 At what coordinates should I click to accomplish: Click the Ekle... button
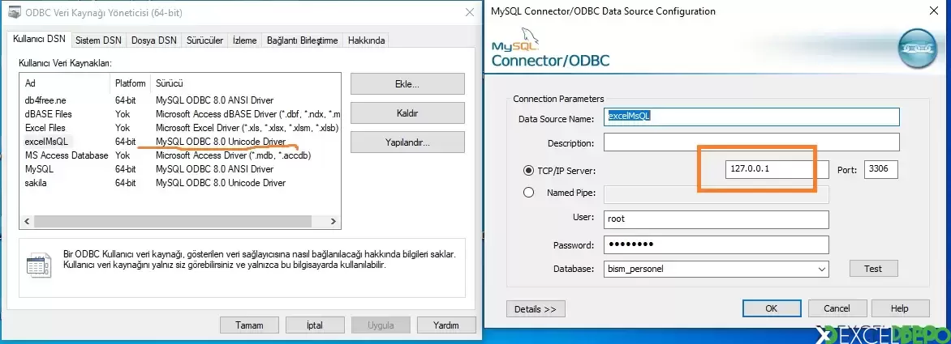pyautogui.click(x=407, y=84)
